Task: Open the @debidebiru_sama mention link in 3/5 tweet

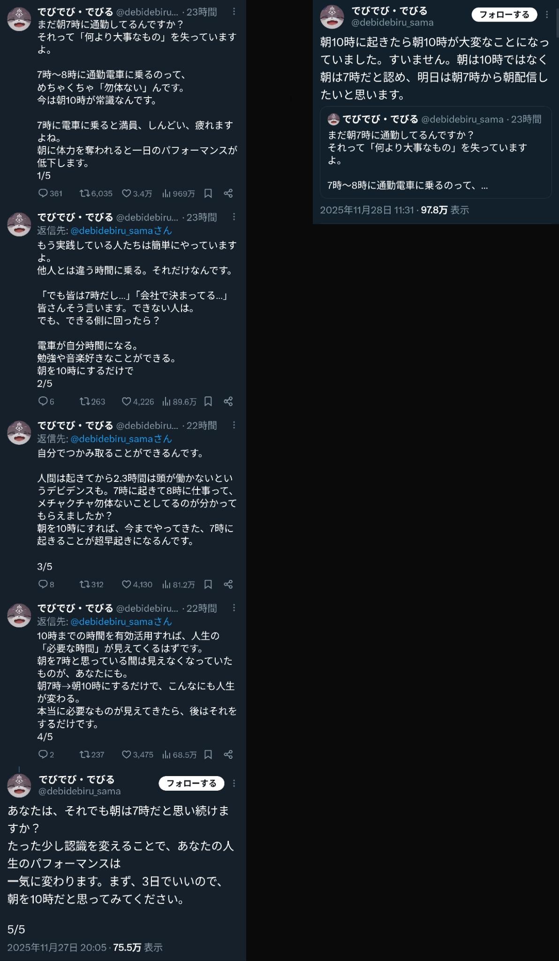Action: [x=121, y=439]
